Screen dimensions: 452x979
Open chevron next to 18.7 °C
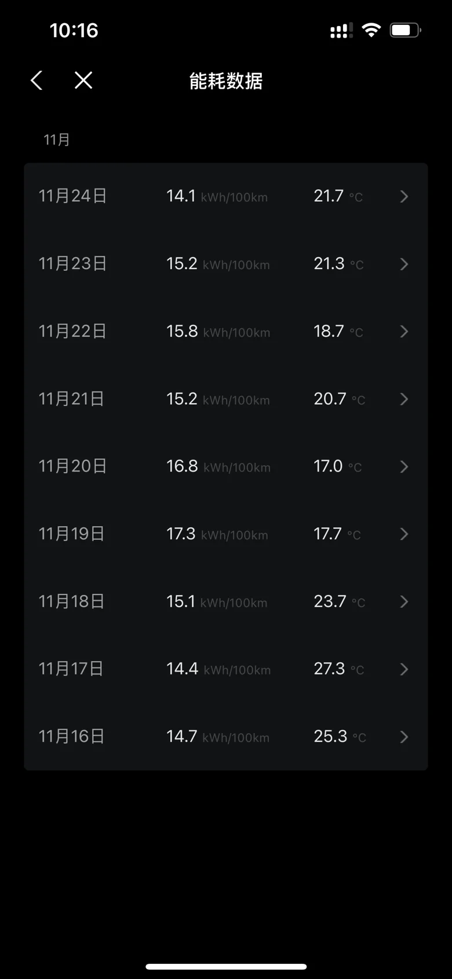[404, 332]
